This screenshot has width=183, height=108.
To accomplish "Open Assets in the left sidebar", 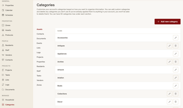I will tap(7, 30).
